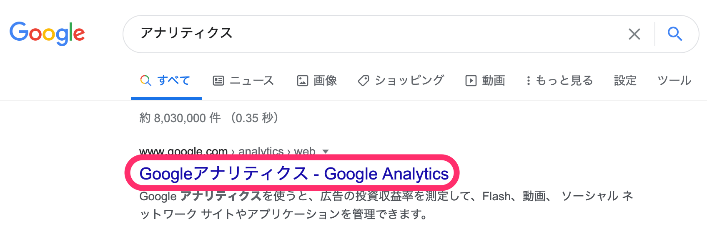Click the tag icon beside ショッピング
Image resolution: width=707 pixels, height=241 pixels.
pyautogui.click(x=364, y=81)
